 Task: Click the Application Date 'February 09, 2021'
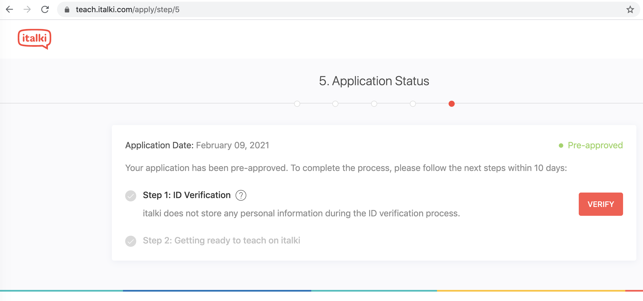(233, 145)
